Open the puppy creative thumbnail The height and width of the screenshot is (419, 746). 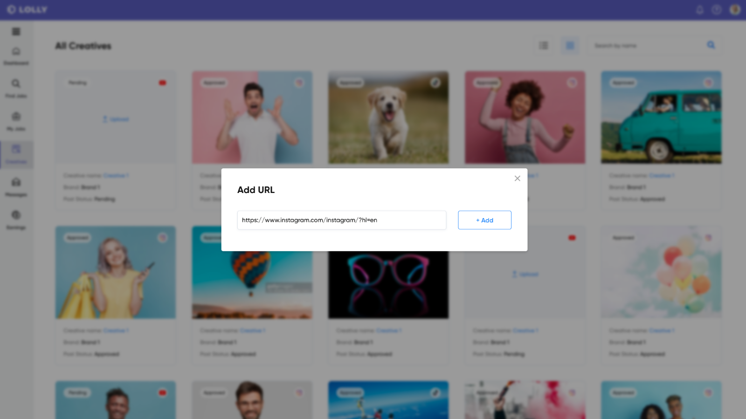pos(388,117)
